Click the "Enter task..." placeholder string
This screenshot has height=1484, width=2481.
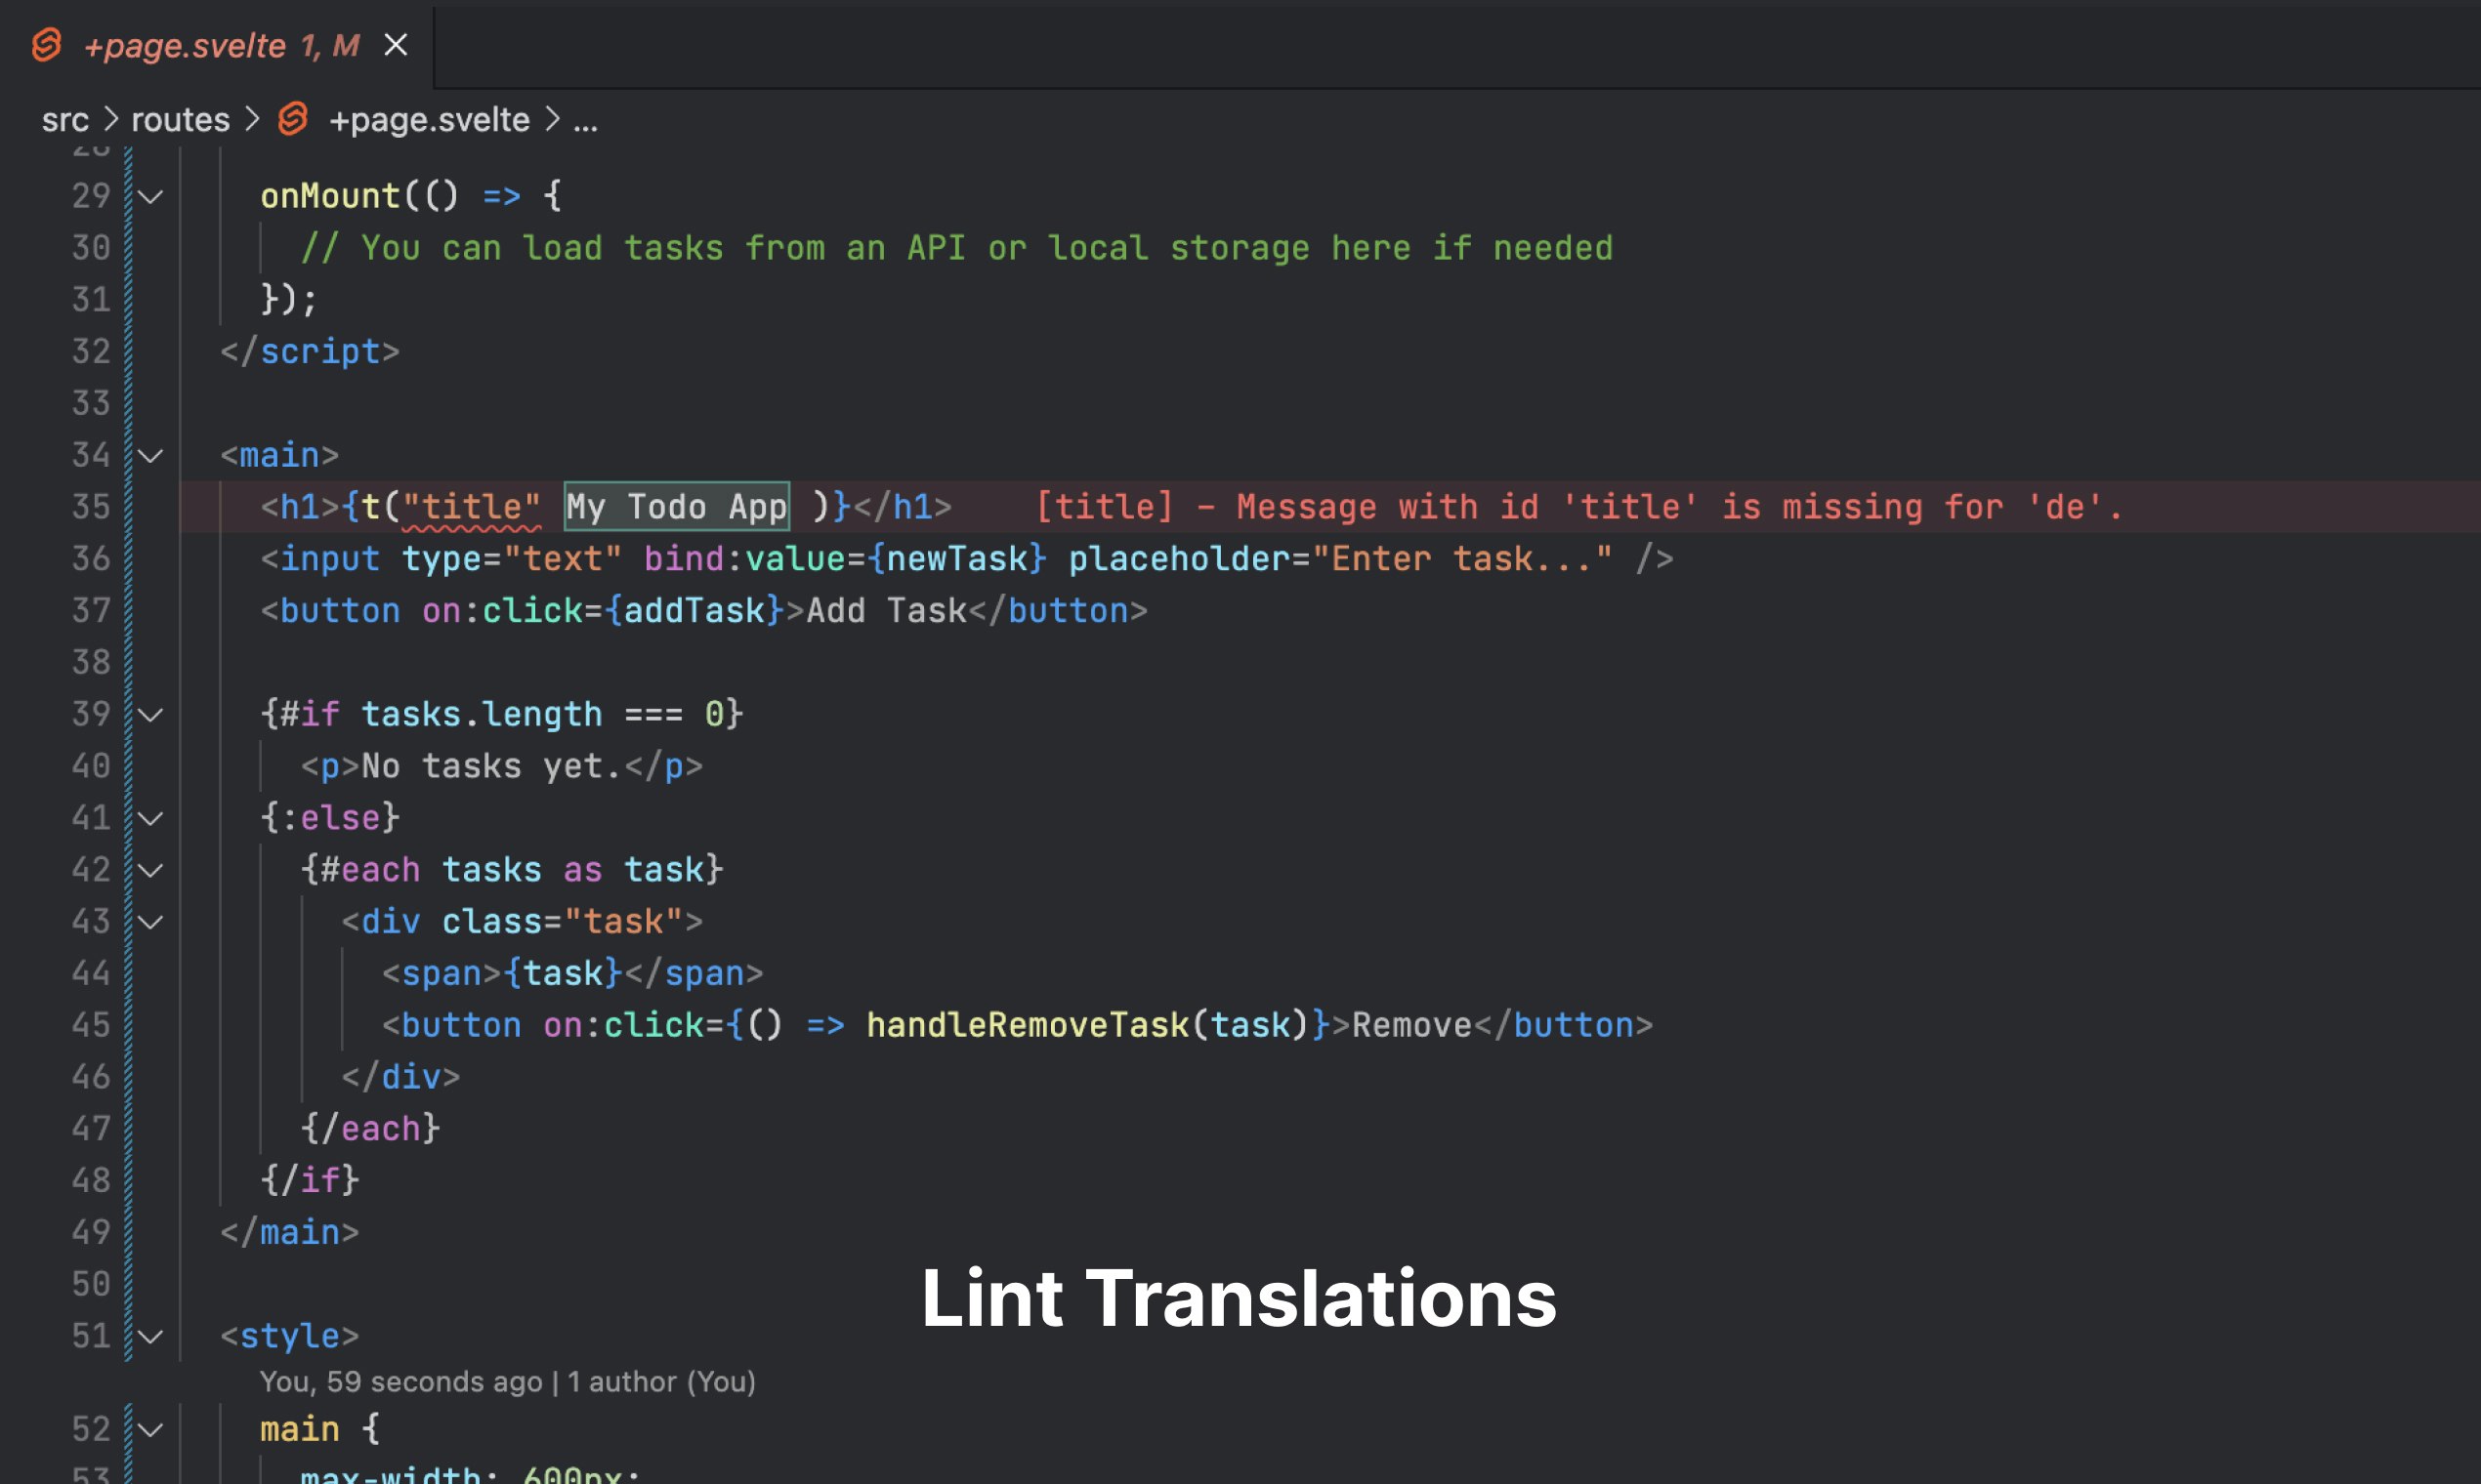pos(1461,559)
